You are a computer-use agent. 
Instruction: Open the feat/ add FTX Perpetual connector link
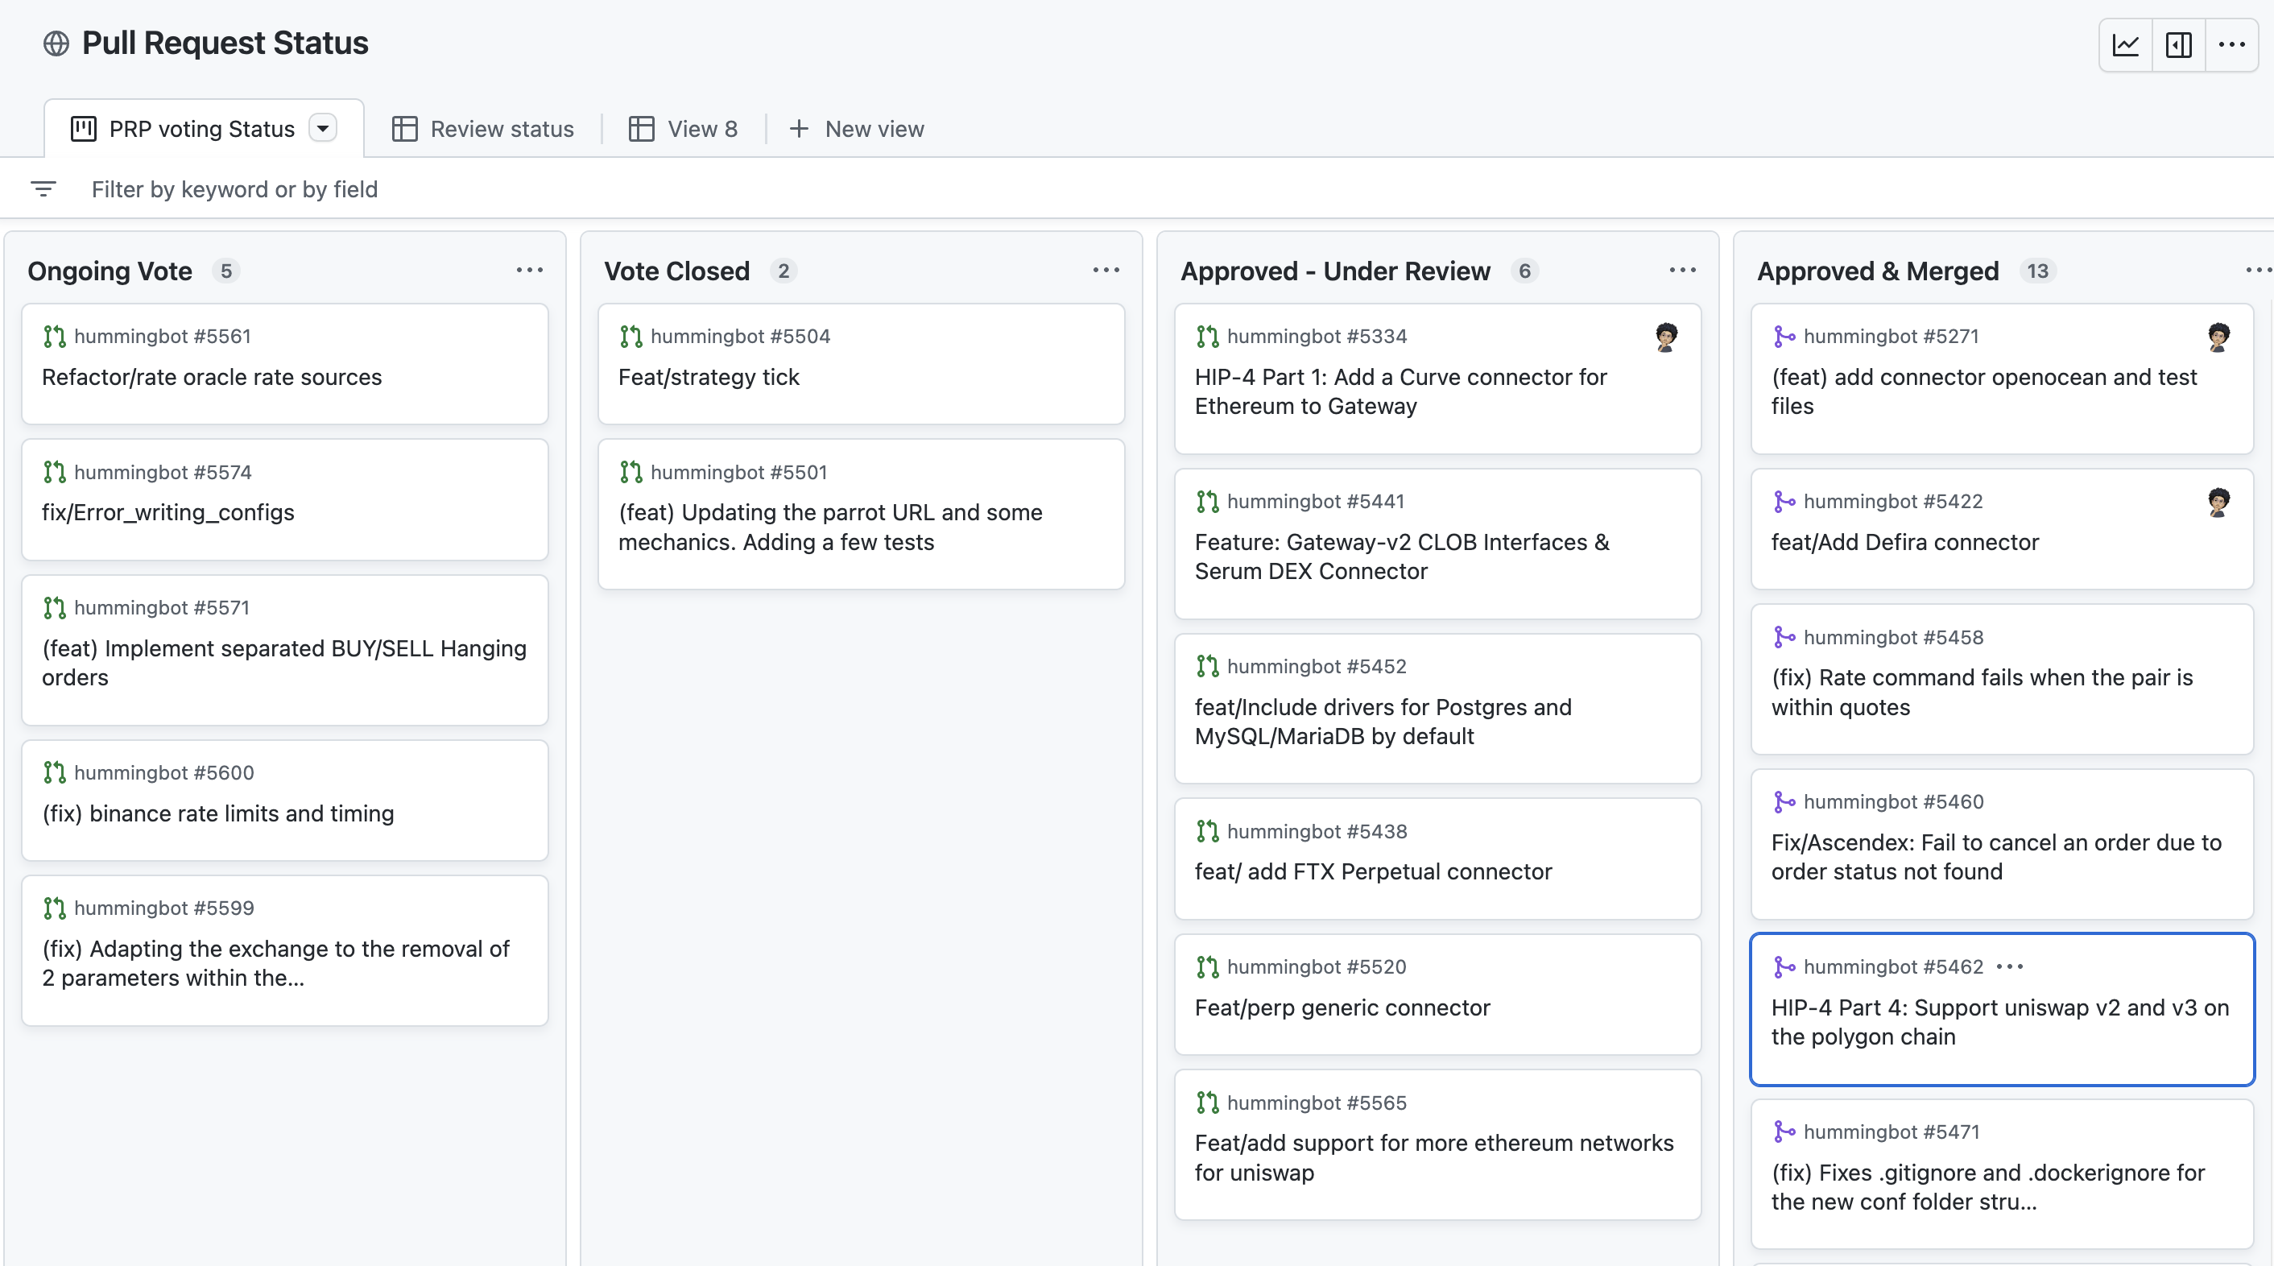tap(1373, 871)
